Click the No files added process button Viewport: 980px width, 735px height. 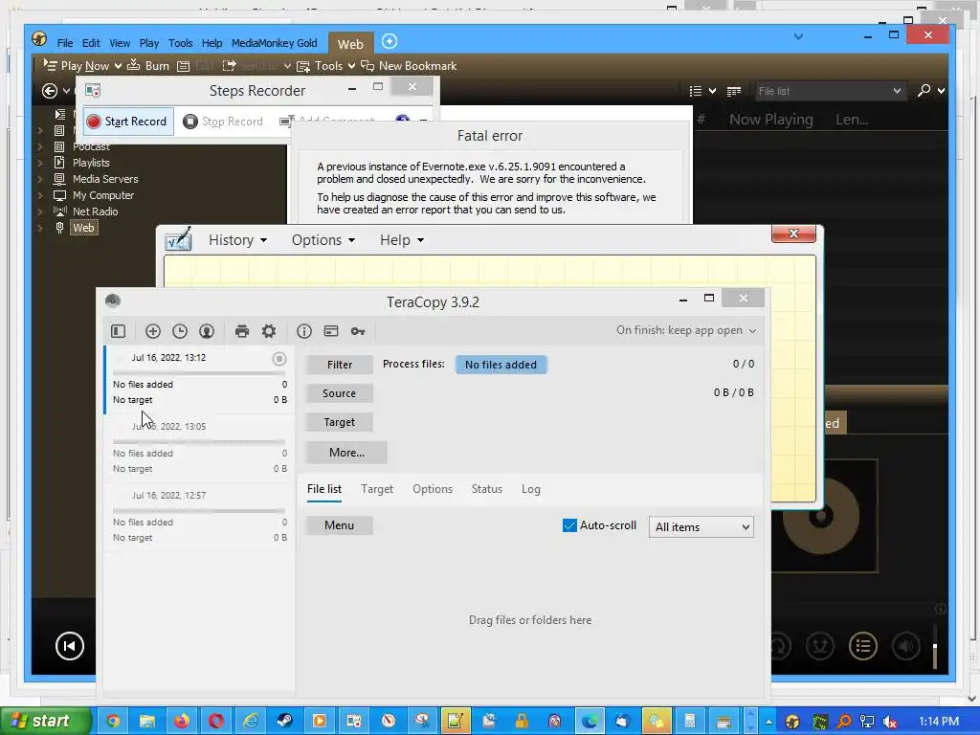[501, 365]
